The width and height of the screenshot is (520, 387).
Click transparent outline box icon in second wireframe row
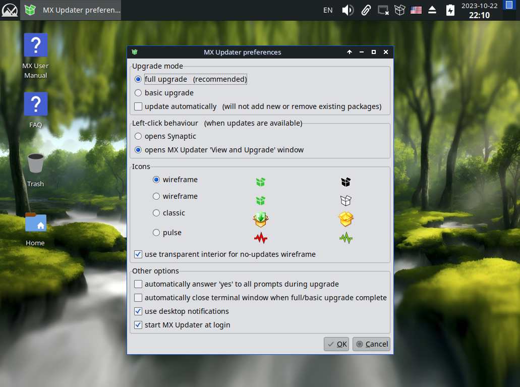pyautogui.click(x=346, y=200)
